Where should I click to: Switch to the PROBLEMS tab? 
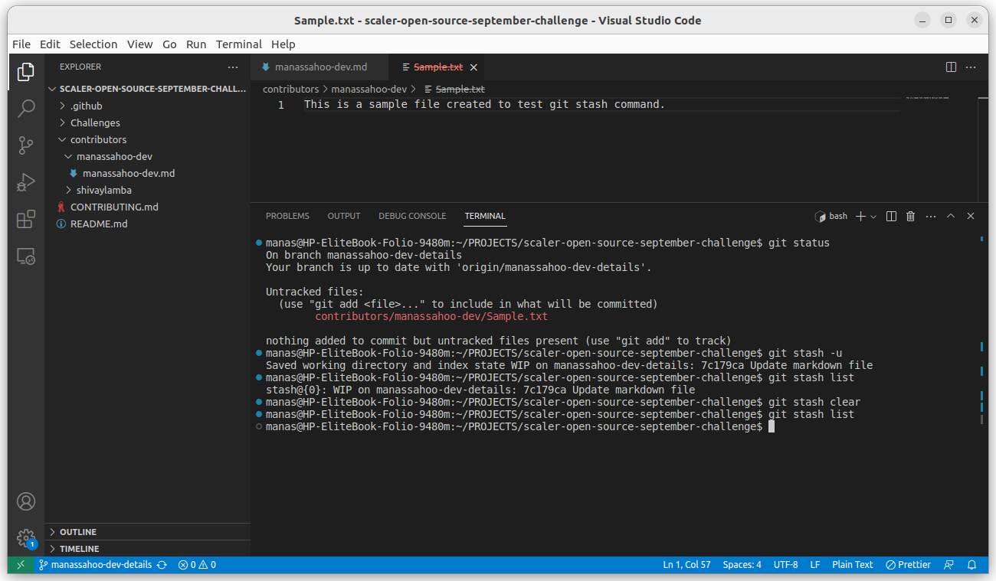[287, 216]
